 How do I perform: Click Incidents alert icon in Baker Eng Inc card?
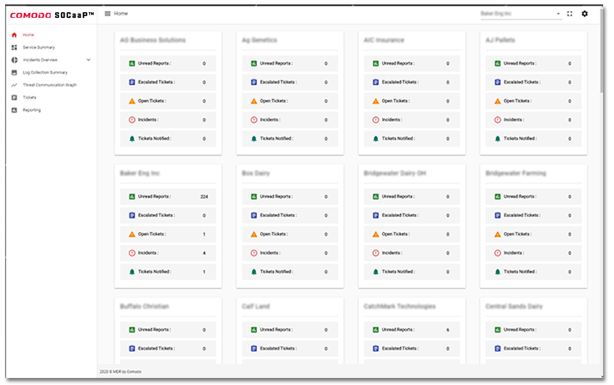coord(132,253)
